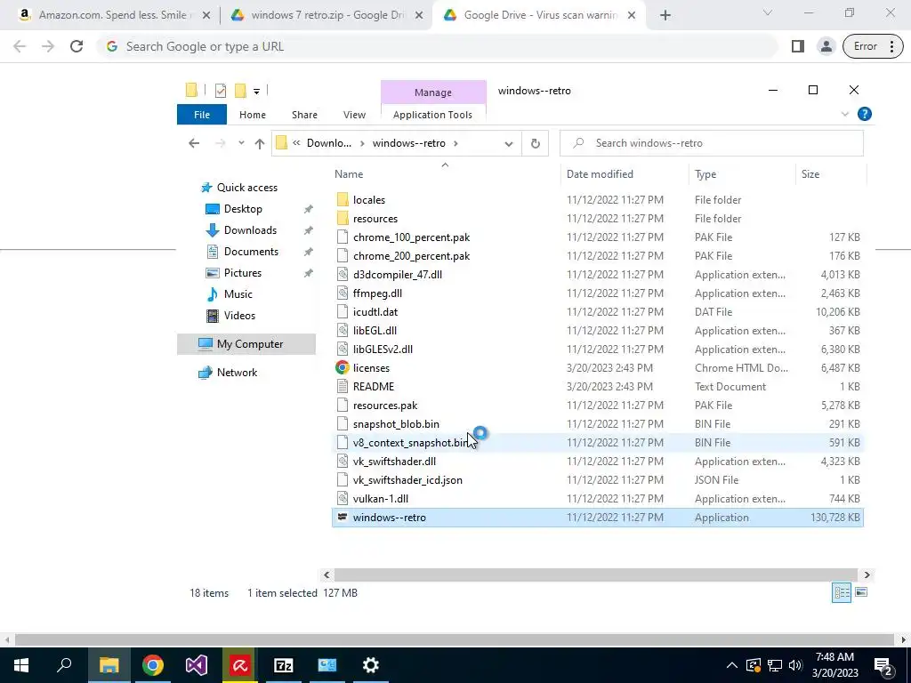Open Customize Quick Access Toolbar dropdown
911x683 pixels.
tap(256, 91)
